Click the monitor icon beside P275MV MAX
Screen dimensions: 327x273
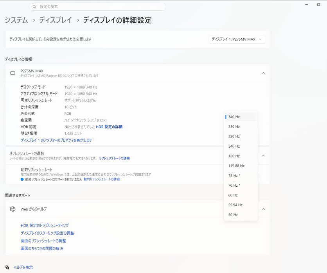13,73
